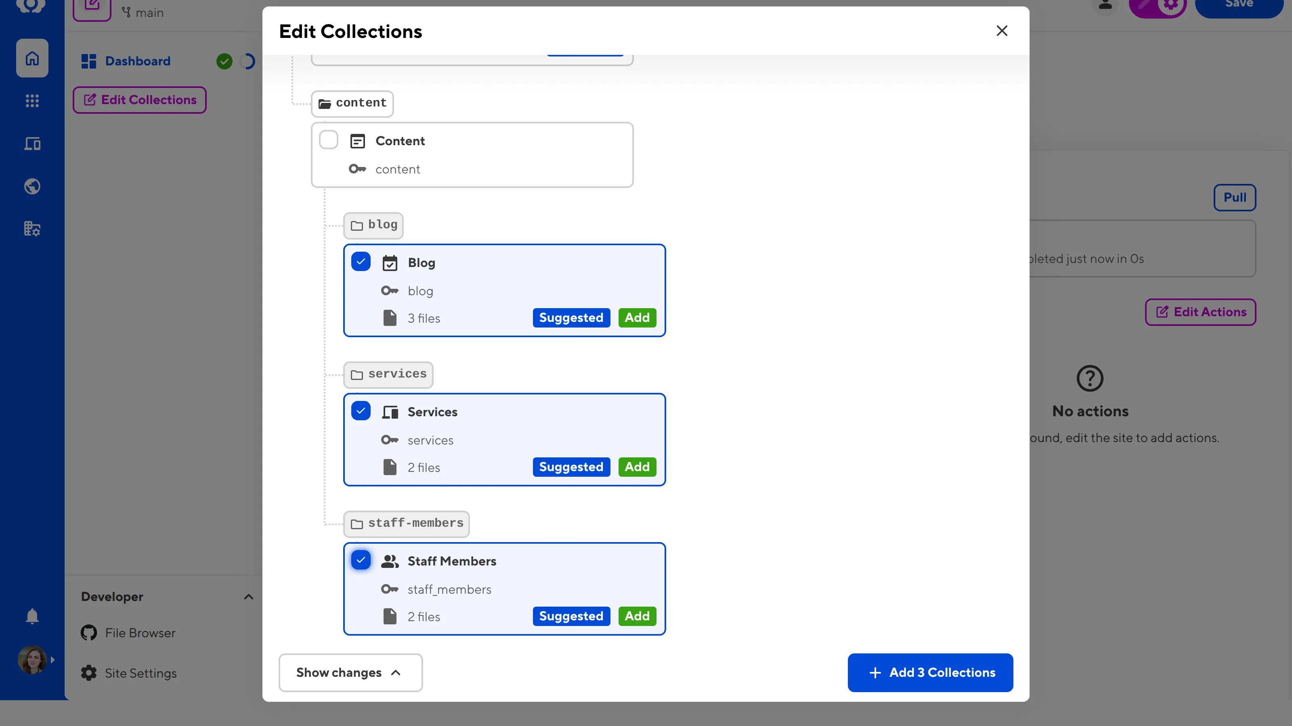
Task: Open the Home dashboard from the sidebar
Action: point(32,58)
